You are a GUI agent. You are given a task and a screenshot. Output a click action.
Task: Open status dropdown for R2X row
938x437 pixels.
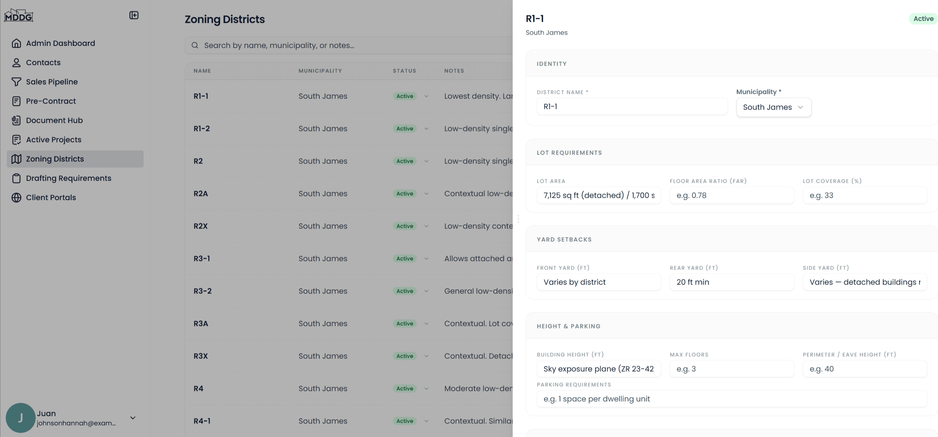(x=426, y=226)
